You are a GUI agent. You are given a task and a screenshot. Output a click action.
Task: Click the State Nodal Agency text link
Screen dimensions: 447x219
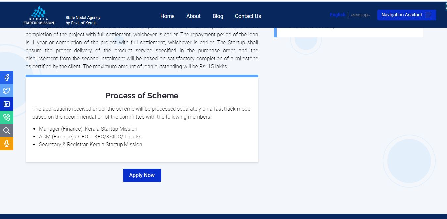point(82,19)
